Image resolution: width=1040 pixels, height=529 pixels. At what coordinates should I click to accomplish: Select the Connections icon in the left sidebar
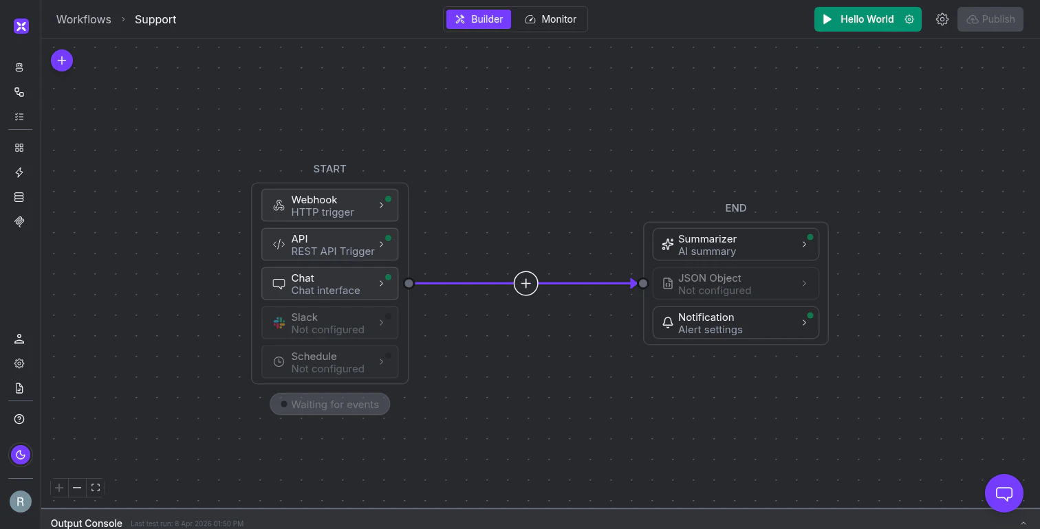coord(19,92)
